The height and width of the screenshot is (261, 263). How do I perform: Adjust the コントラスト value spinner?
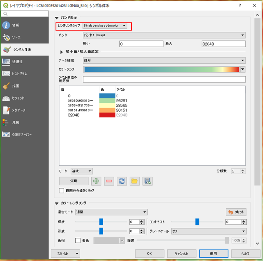click(244, 222)
